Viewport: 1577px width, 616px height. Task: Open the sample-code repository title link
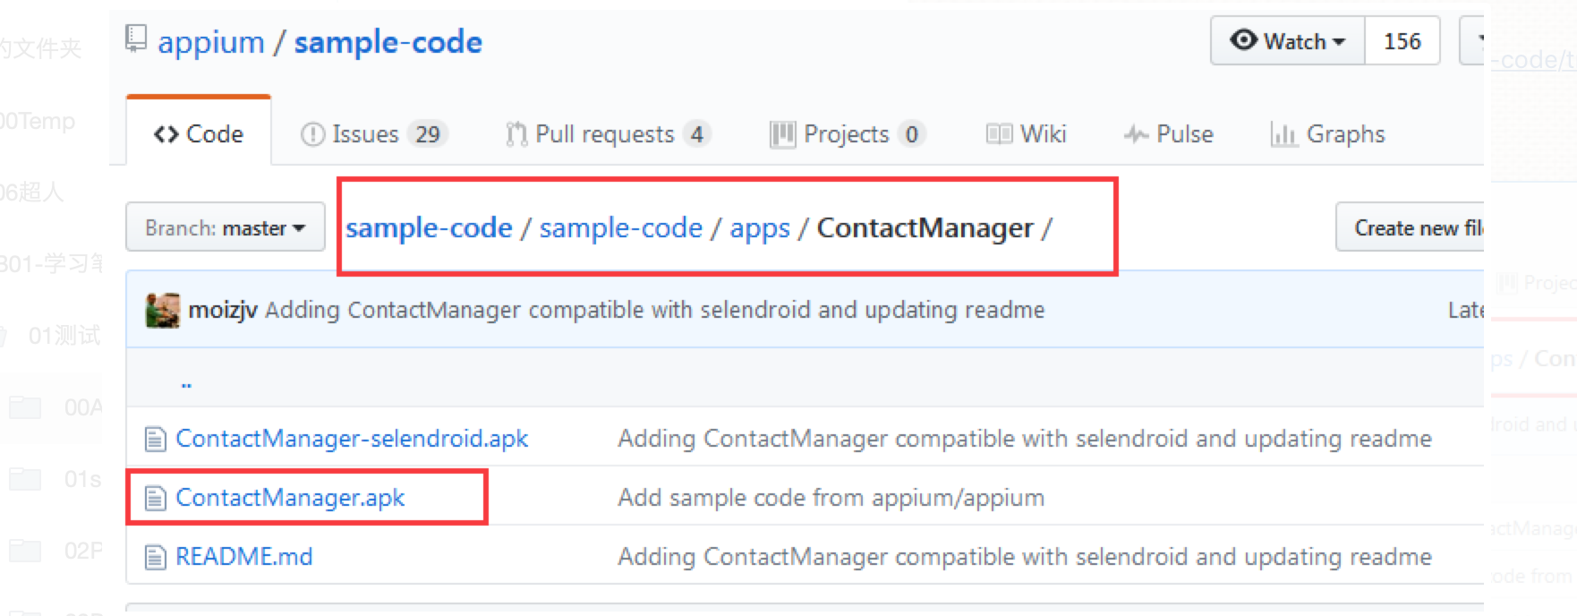(x=388, y=42)
